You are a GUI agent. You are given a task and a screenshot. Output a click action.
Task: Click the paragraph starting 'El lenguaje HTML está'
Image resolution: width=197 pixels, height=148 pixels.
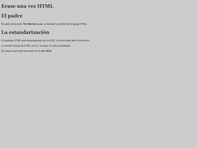[46, 41]
